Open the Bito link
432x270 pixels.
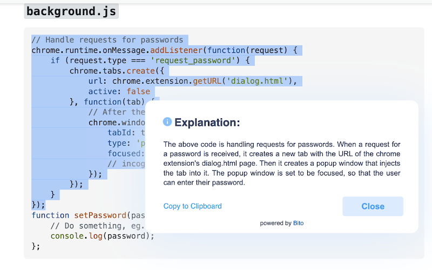(x=299, y=223)
